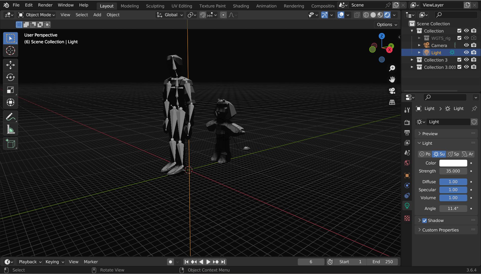Open the File menu
481x274 pixels.
(16, 5)
